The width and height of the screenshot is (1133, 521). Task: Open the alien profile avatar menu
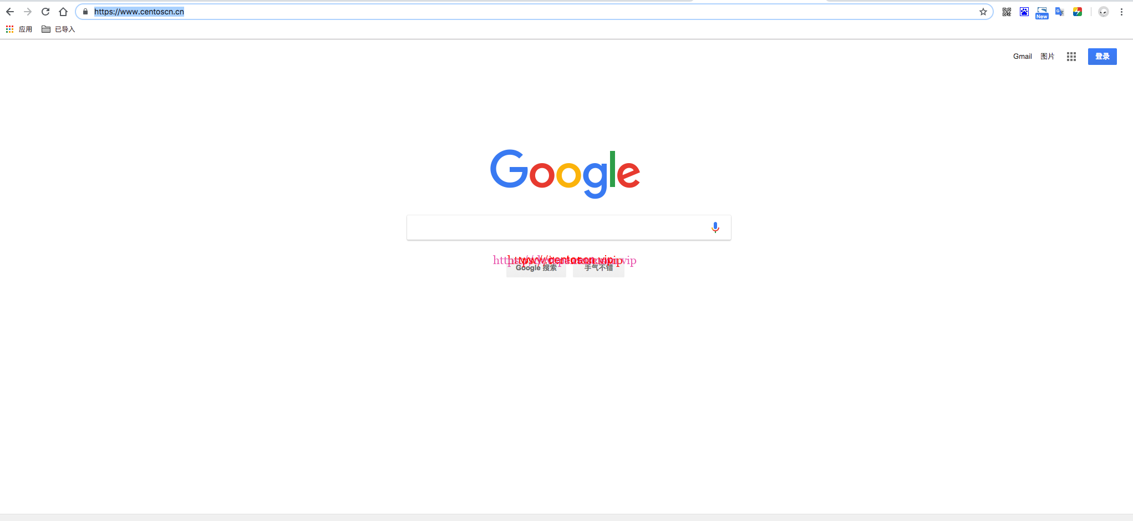coord(1104,12)
